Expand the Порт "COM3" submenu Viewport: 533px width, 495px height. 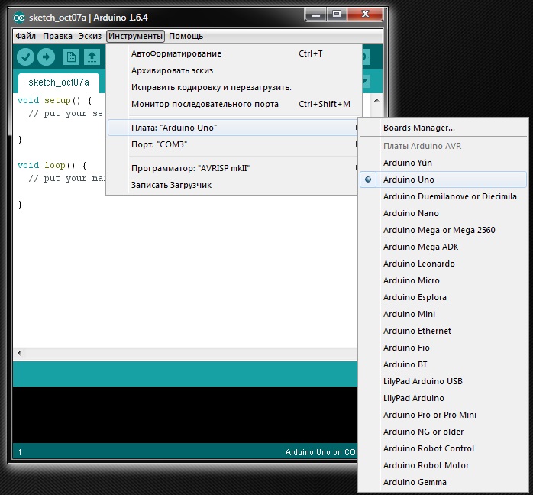click(x=233, y=144)
